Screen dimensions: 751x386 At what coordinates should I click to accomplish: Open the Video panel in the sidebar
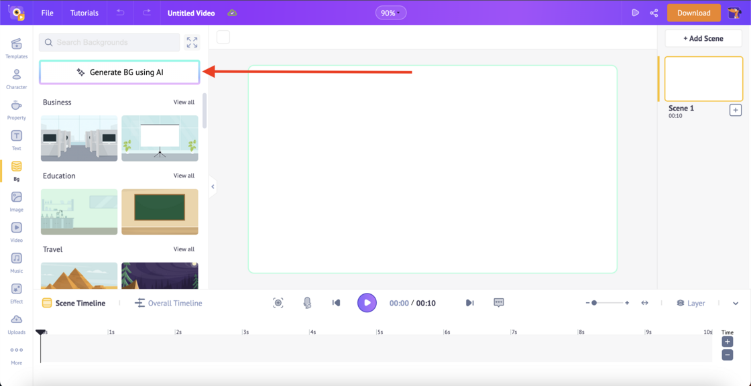click(x=16, y=231)
